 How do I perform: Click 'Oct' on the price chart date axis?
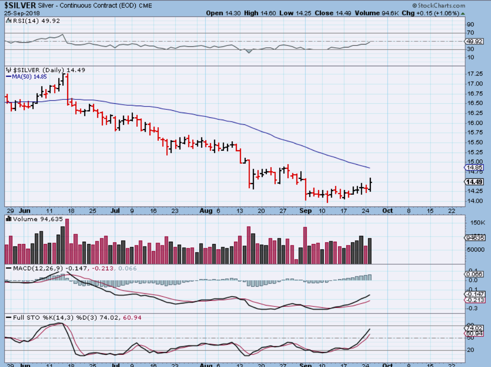click(387, 211)
